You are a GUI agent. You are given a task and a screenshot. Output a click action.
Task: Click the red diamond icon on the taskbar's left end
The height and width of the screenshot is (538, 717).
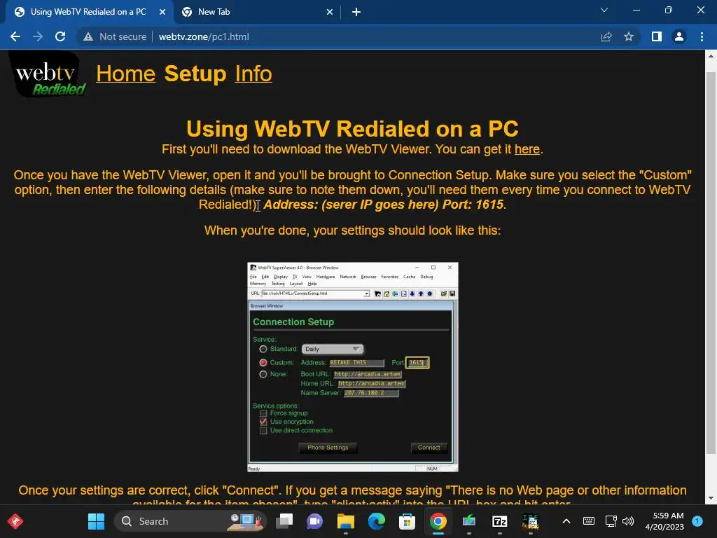pos(15,521)
